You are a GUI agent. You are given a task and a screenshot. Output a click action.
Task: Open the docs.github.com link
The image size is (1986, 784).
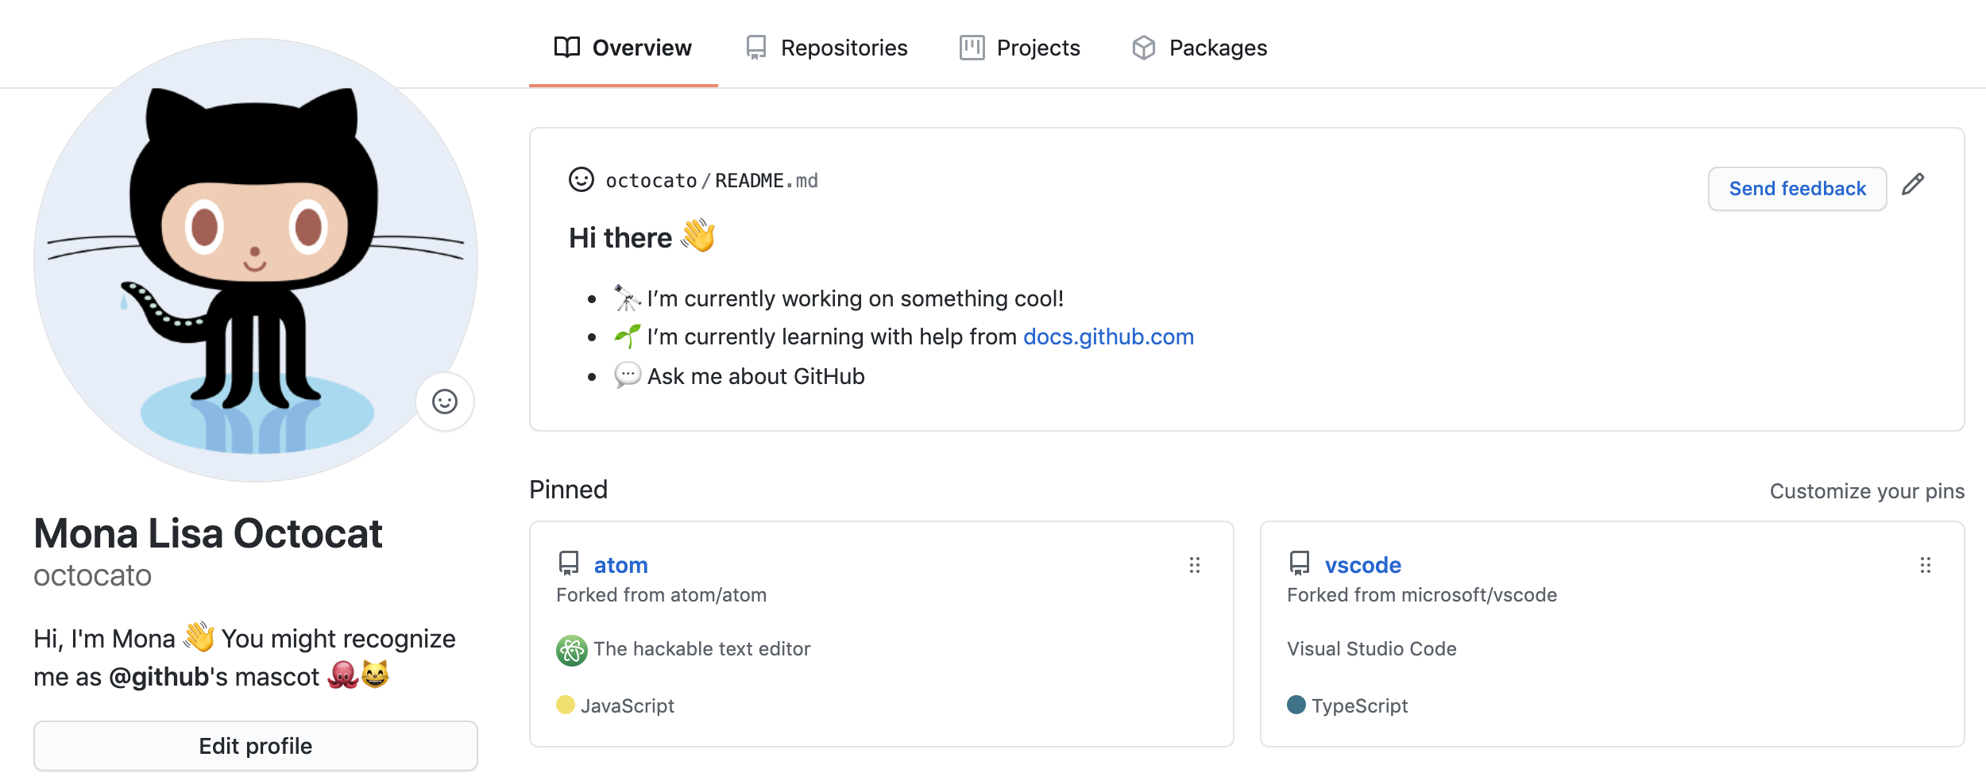pos(1109,336)
